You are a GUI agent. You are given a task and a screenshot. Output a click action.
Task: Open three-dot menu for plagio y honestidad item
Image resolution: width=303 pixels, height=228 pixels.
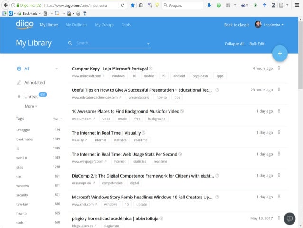tap(279, 218)
